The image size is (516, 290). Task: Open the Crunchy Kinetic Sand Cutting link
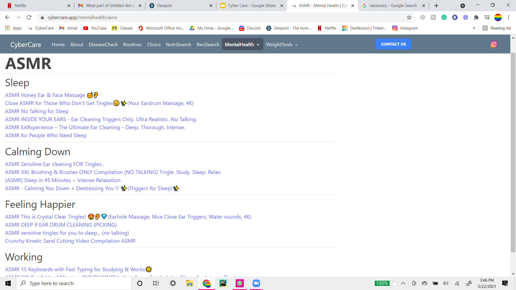pos(70,241)
